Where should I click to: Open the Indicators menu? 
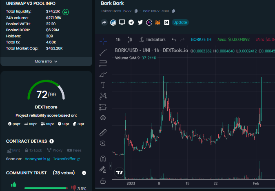[153, 40]
